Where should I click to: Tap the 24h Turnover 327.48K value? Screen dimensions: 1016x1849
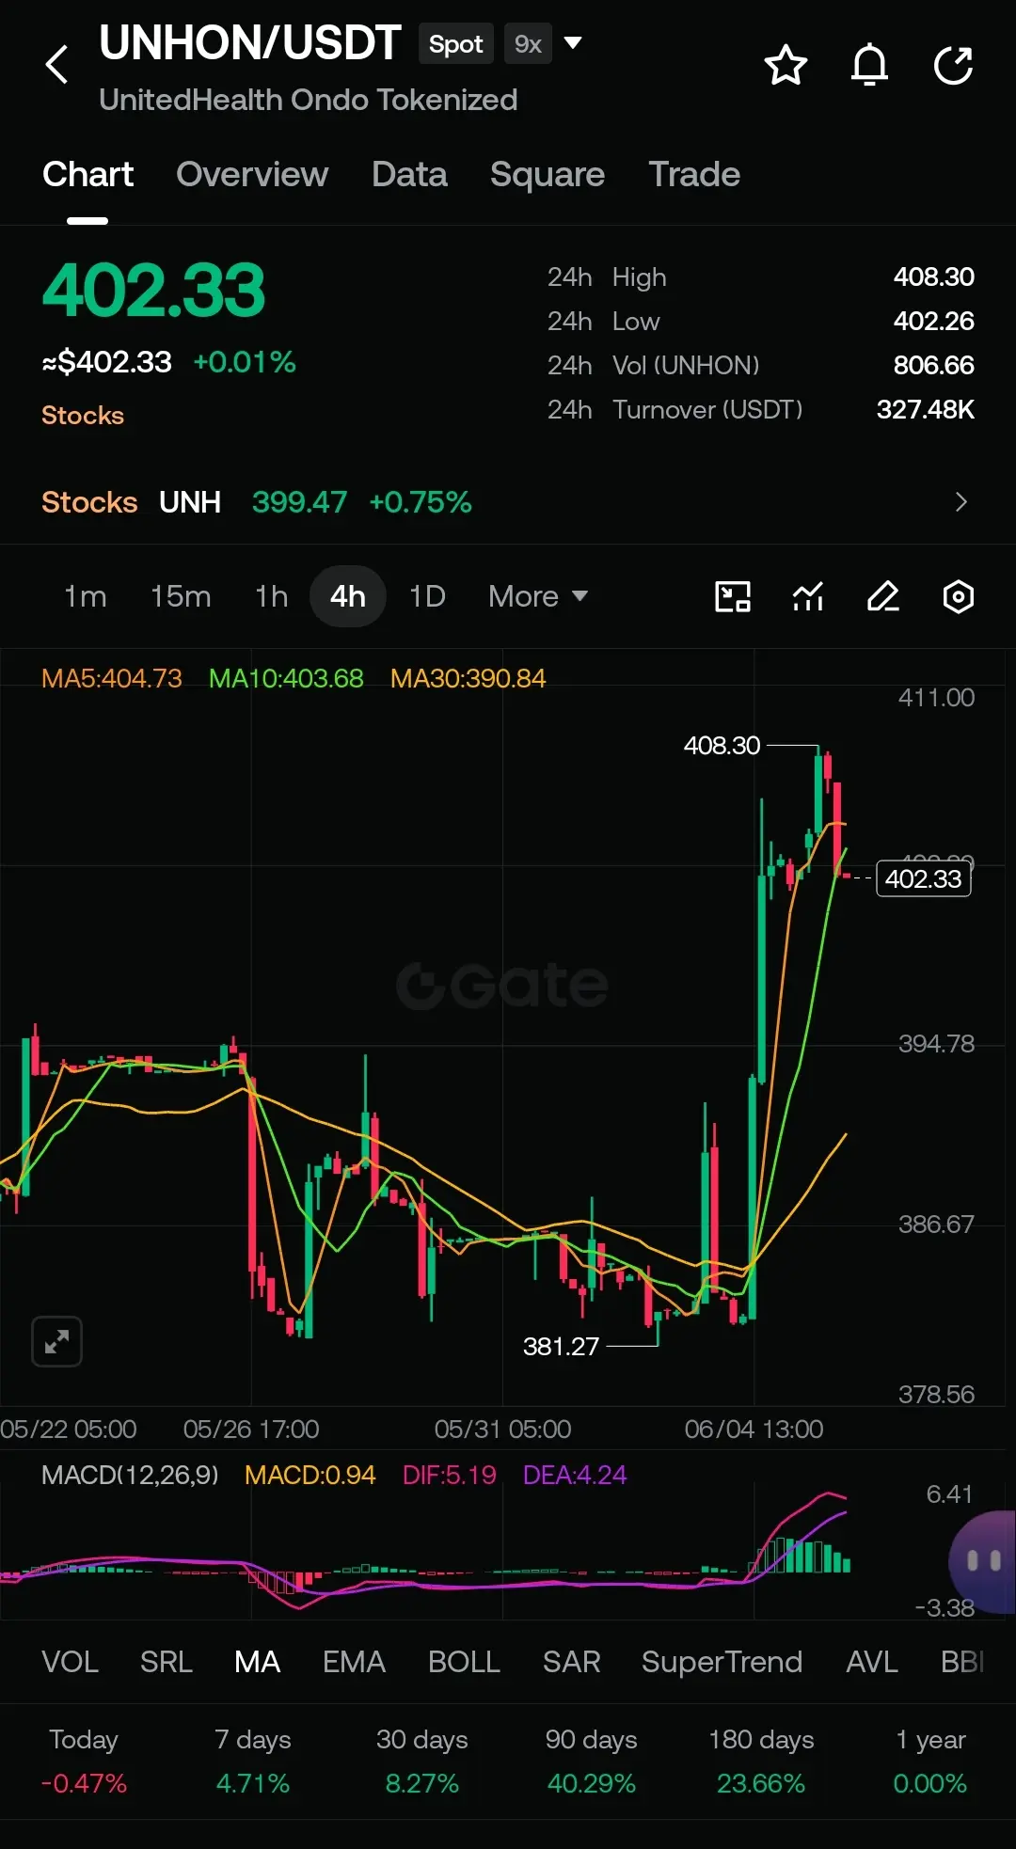click(x=925, y=409)
